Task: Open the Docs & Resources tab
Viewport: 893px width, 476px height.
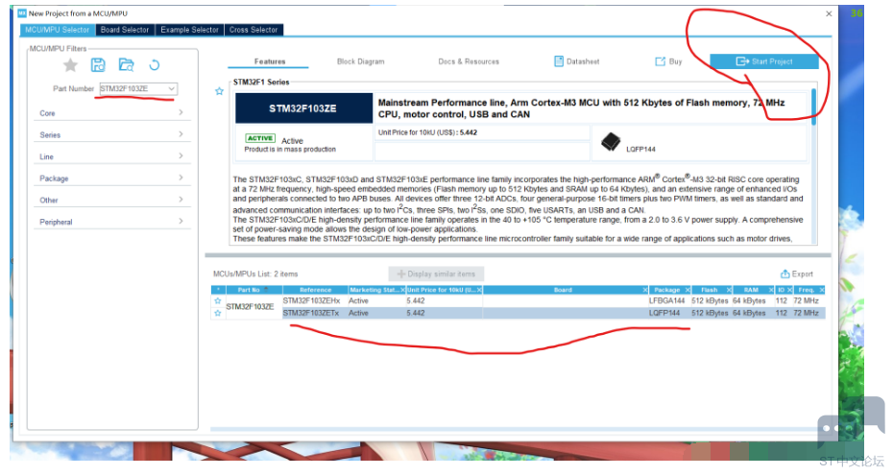Action: point(469,61)
